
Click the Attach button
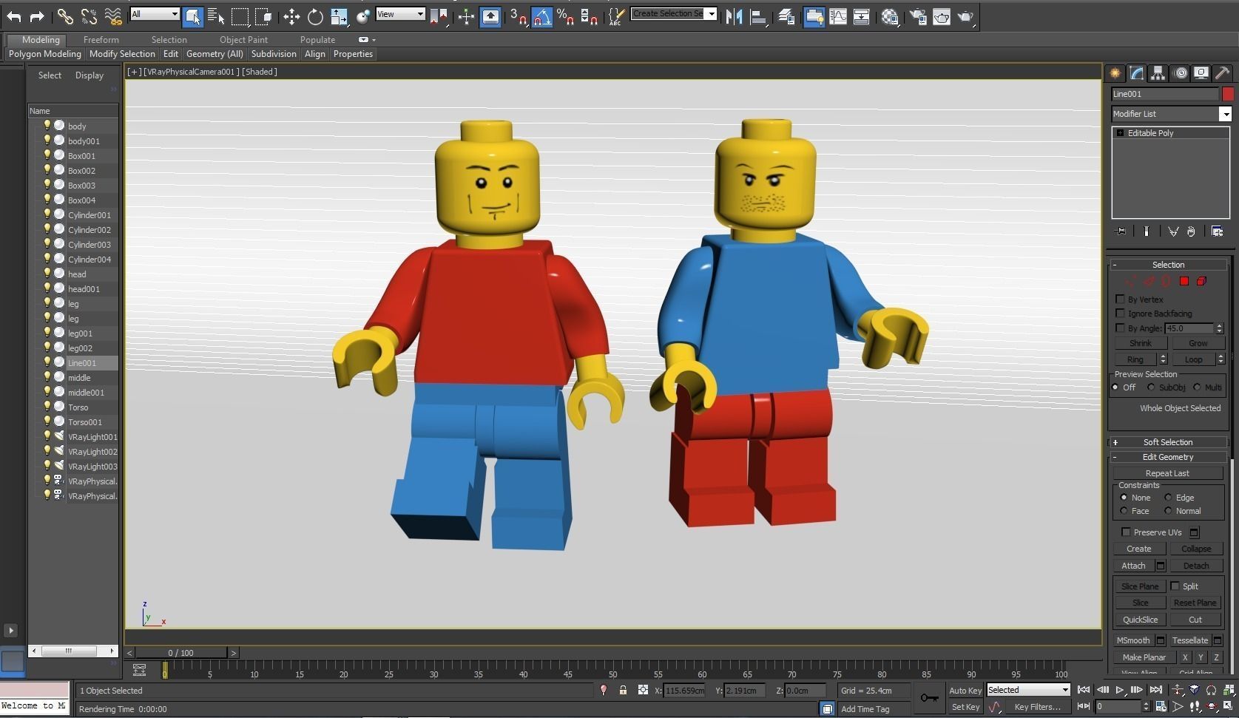tap(1133, 566)
